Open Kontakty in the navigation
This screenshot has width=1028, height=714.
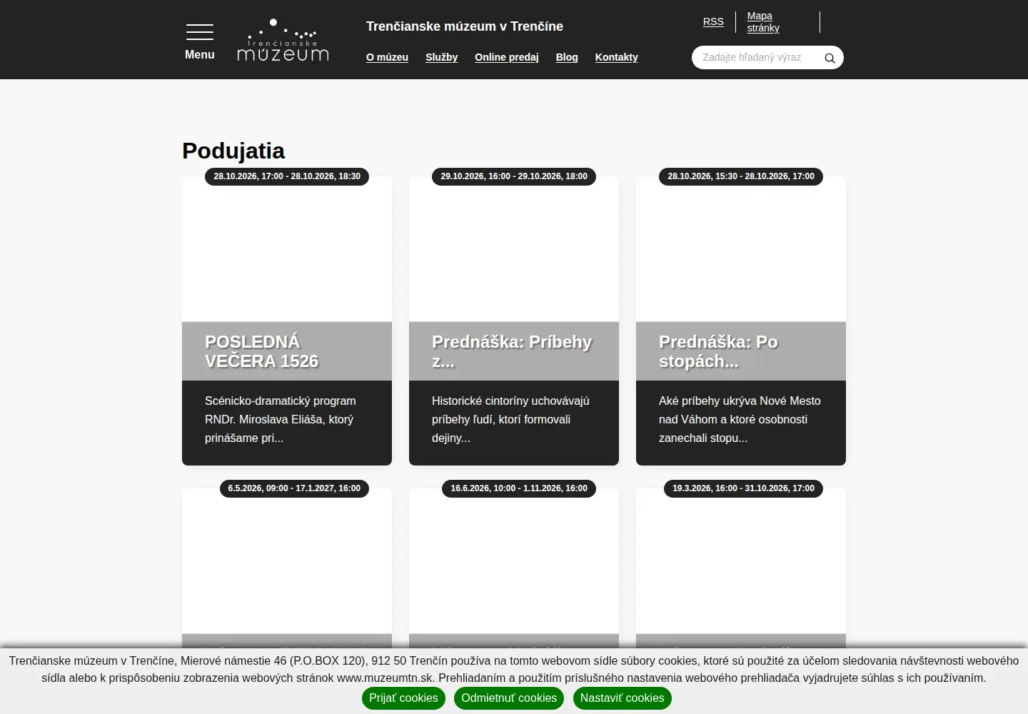(x=617, y=57)
